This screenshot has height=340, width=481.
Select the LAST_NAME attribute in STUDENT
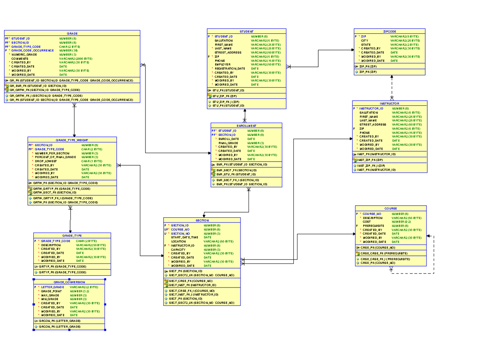tap(223, 48)
